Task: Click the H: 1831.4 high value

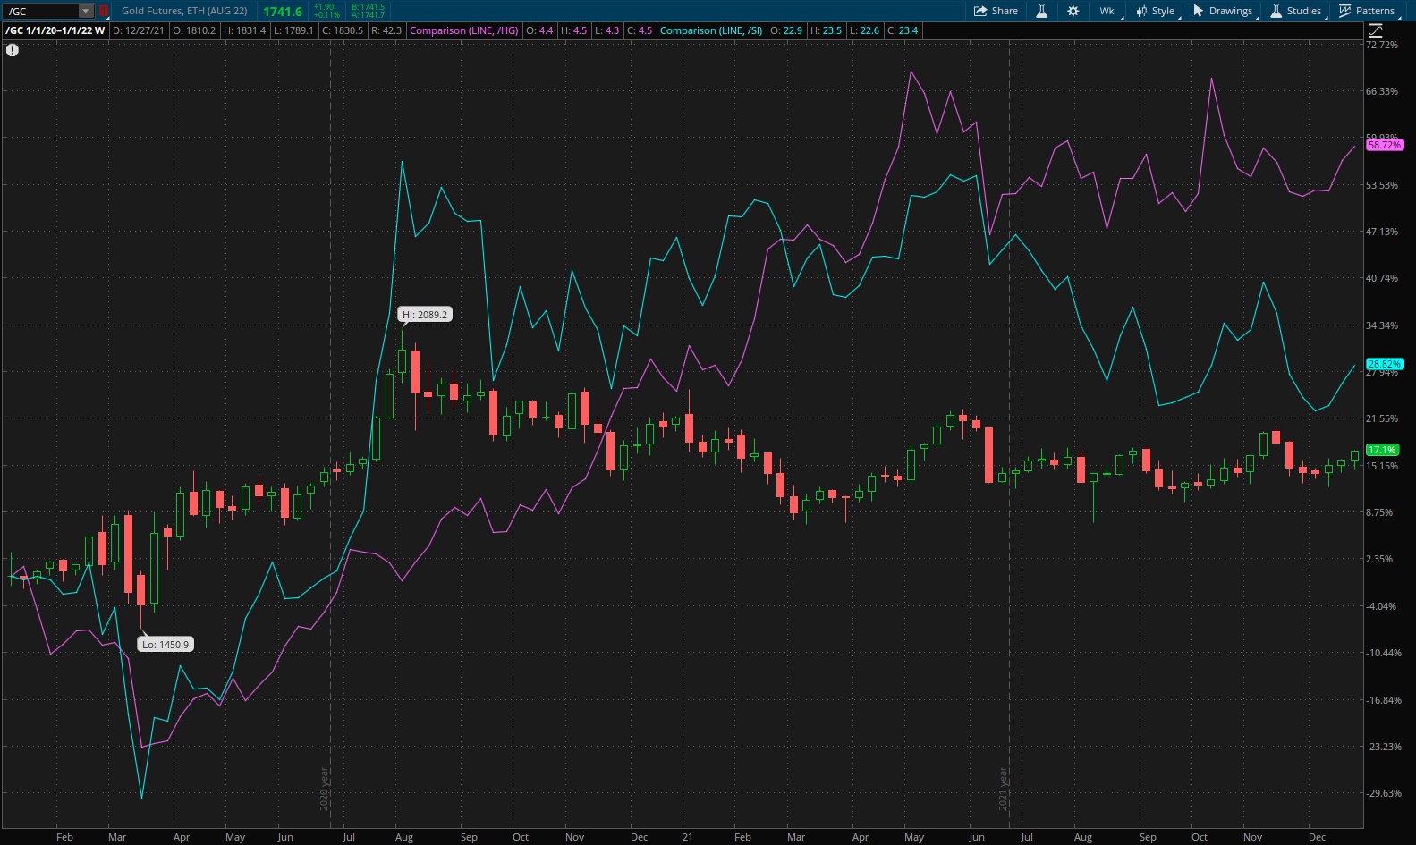Action: click(244, 30)
